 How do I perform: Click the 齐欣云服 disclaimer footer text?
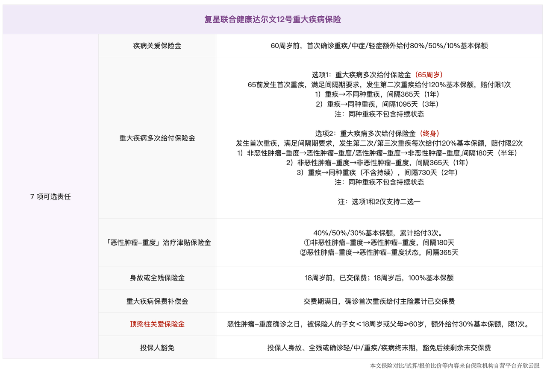point(455,366)
